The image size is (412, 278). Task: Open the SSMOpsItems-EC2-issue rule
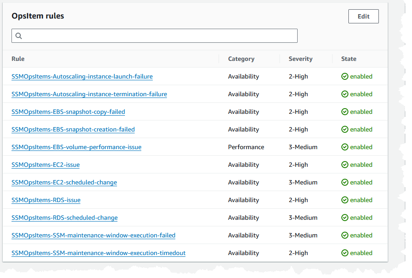click(45, 165)
